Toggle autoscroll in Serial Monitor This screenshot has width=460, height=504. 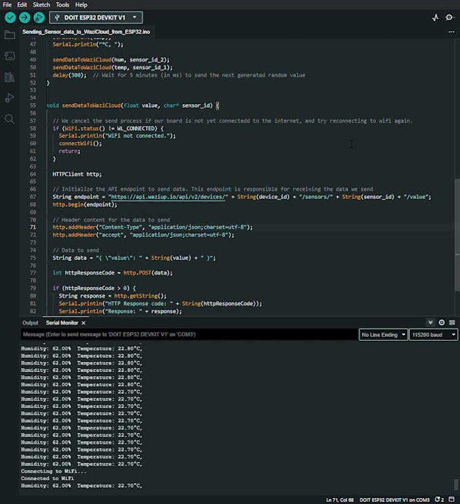click(x=431, y=323)
